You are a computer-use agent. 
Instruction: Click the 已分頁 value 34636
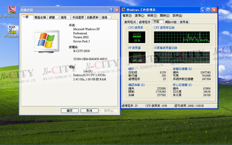(x=207, y=92)
